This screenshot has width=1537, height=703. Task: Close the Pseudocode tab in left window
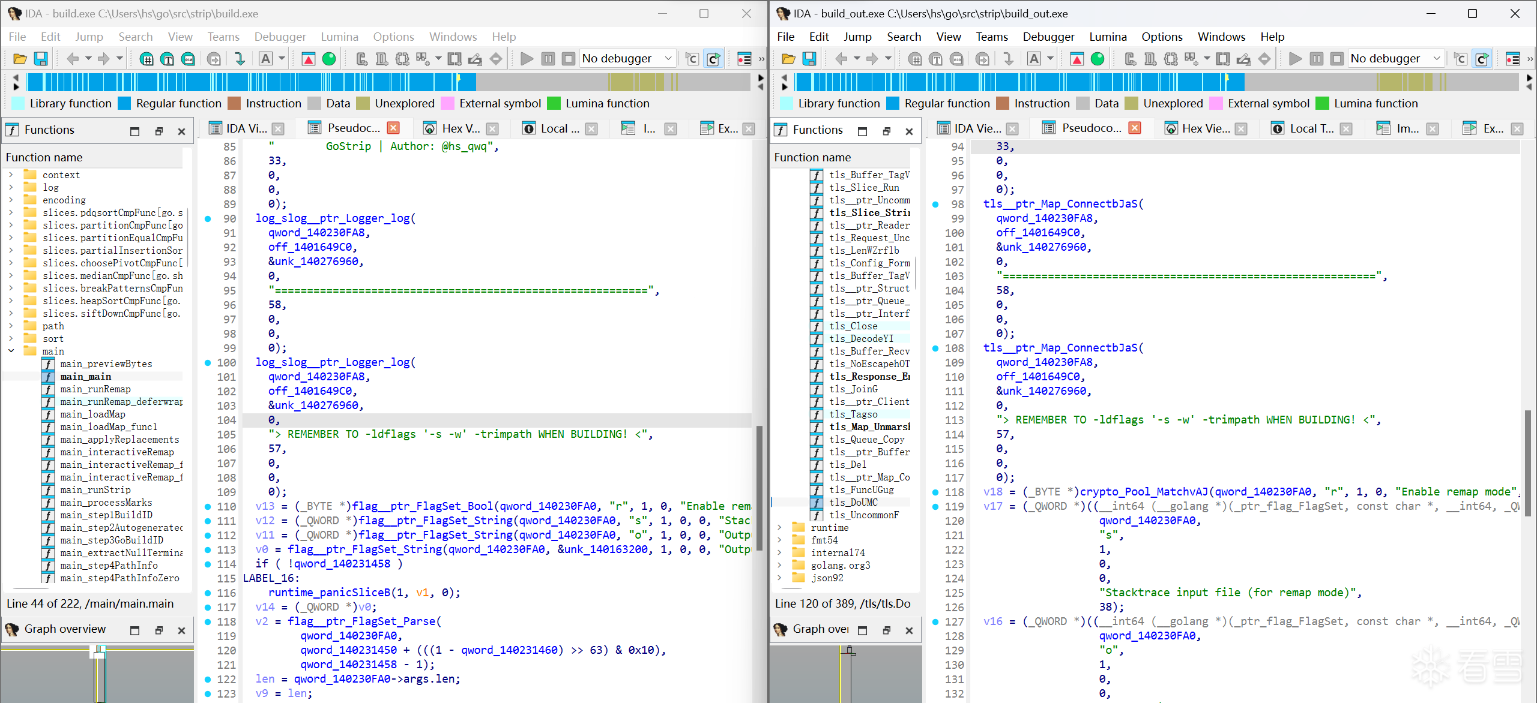pos(393,128)
